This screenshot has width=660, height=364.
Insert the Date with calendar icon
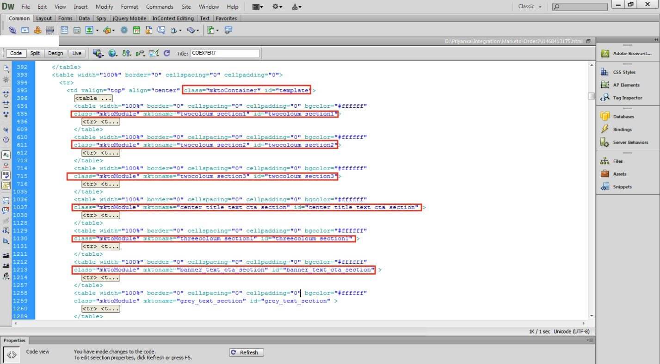point(136,30)
